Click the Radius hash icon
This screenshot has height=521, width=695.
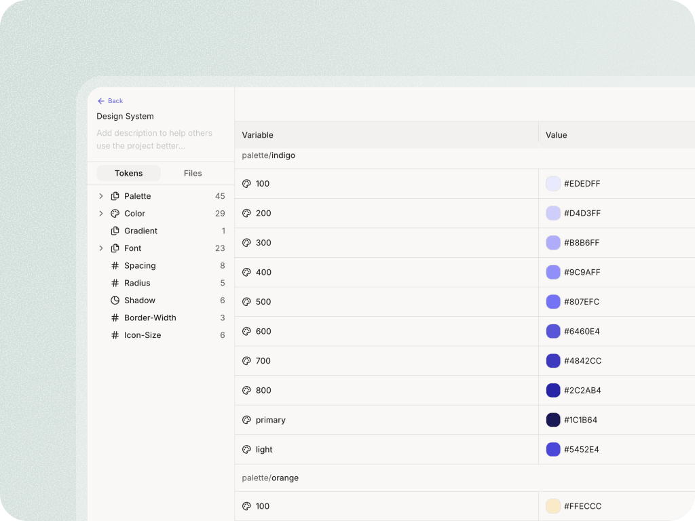[x=115, y=283]
